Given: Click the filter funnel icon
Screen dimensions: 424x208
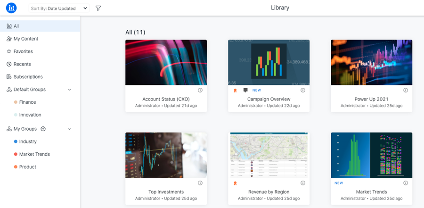Looking at the screenshot, I should coord(98,8).
